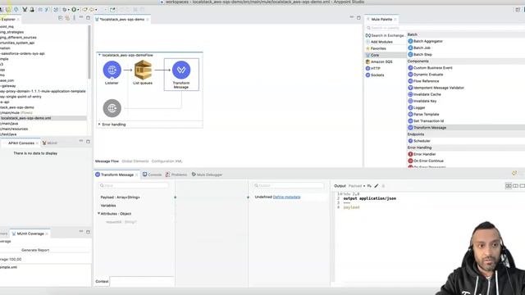
Task: Open the Problems tab
Action: [176, 175]
